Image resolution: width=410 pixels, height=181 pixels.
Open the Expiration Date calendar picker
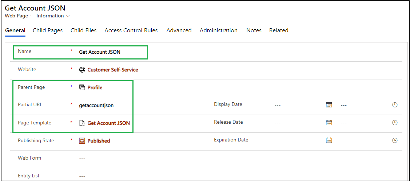(329, 140)
